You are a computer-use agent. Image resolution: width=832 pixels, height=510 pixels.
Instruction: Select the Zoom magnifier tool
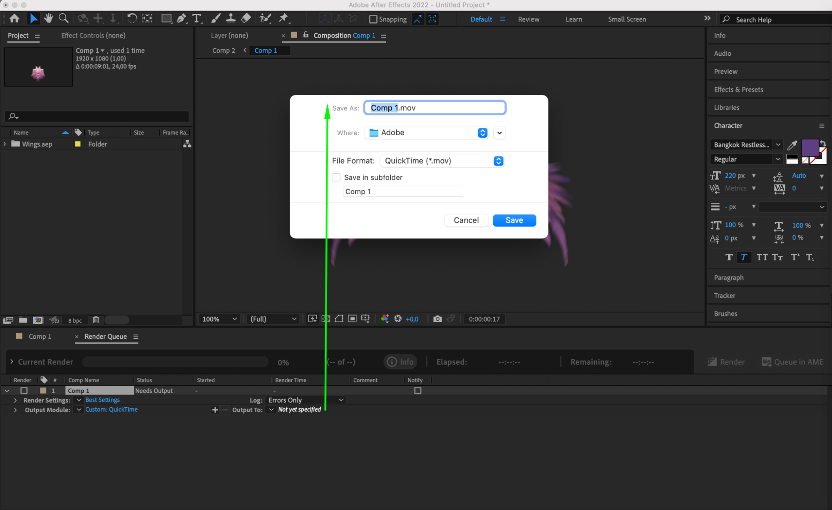pyautogui.click(x=64, y=18)
